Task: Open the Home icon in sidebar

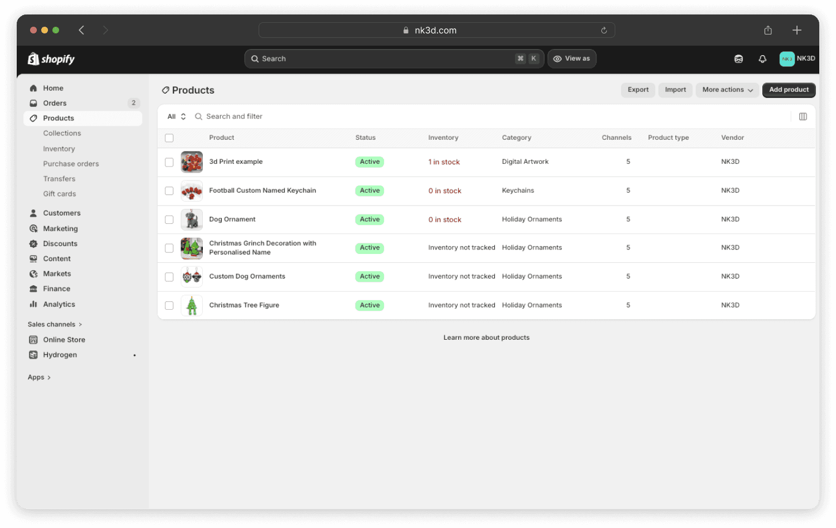Action: [x=33, y=88]
